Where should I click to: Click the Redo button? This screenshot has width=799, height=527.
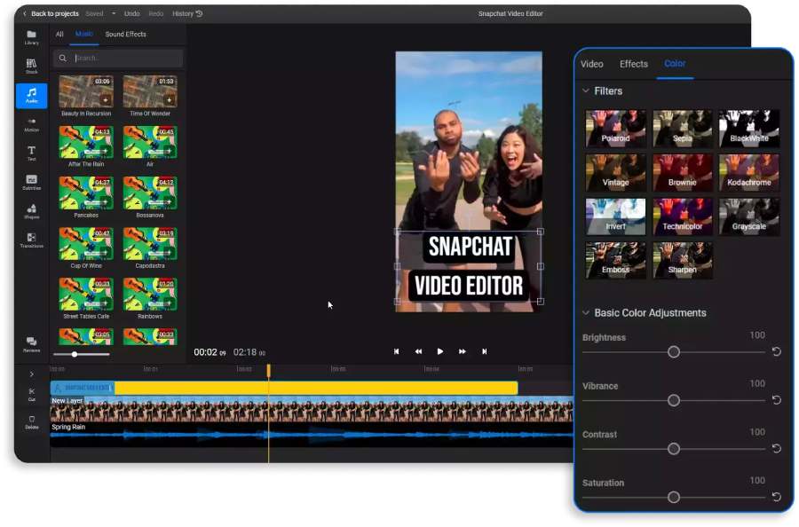tap(156, 13)
